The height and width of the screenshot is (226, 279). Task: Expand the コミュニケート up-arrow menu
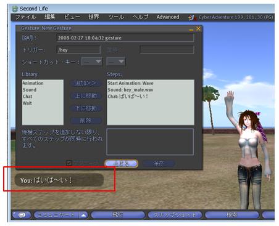click(x=83, y=215)
